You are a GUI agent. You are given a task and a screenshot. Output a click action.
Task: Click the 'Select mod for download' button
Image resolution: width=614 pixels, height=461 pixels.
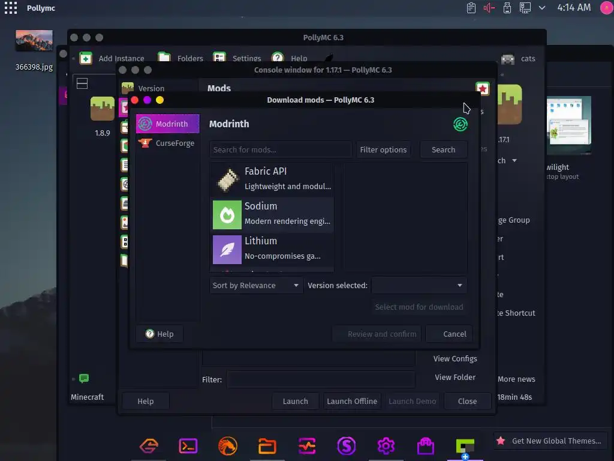pos(419,307)
